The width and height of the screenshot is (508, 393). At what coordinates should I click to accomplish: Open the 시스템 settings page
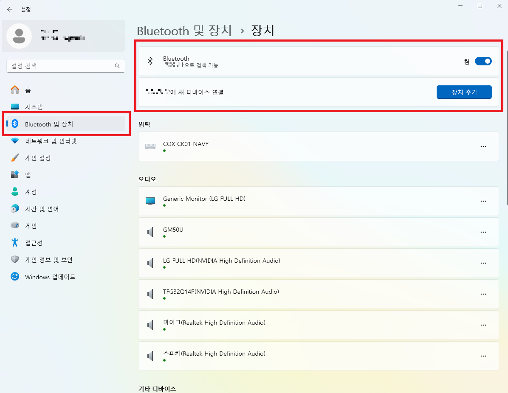point(66,107)
